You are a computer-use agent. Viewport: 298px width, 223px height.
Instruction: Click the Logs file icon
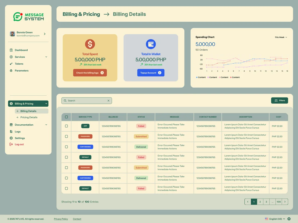pyautogui.click(x=11, y=132)
